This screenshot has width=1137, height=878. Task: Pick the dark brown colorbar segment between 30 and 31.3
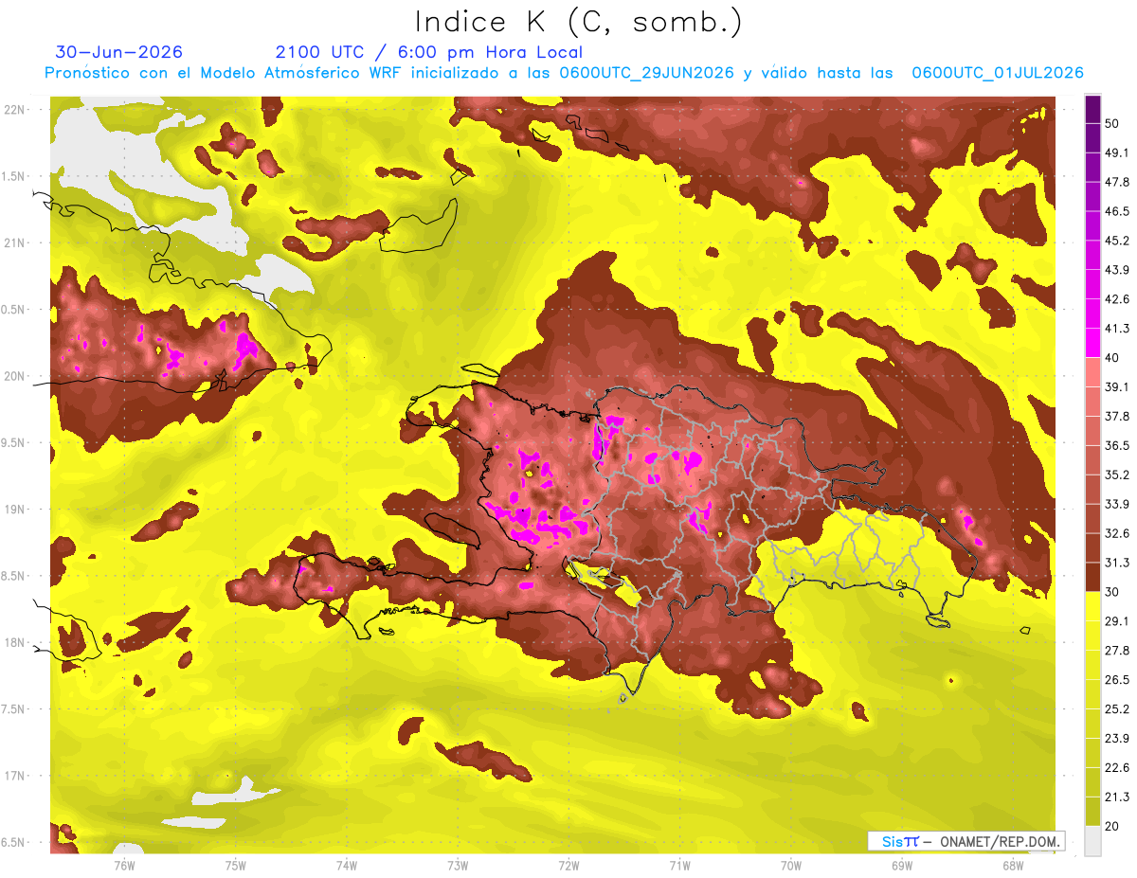[x=1092, y=577]
